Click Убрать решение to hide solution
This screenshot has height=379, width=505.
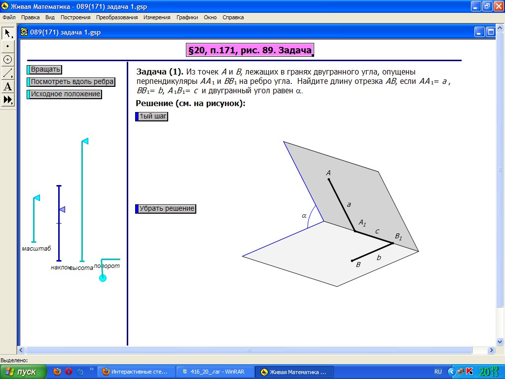(x=167, y=209)
